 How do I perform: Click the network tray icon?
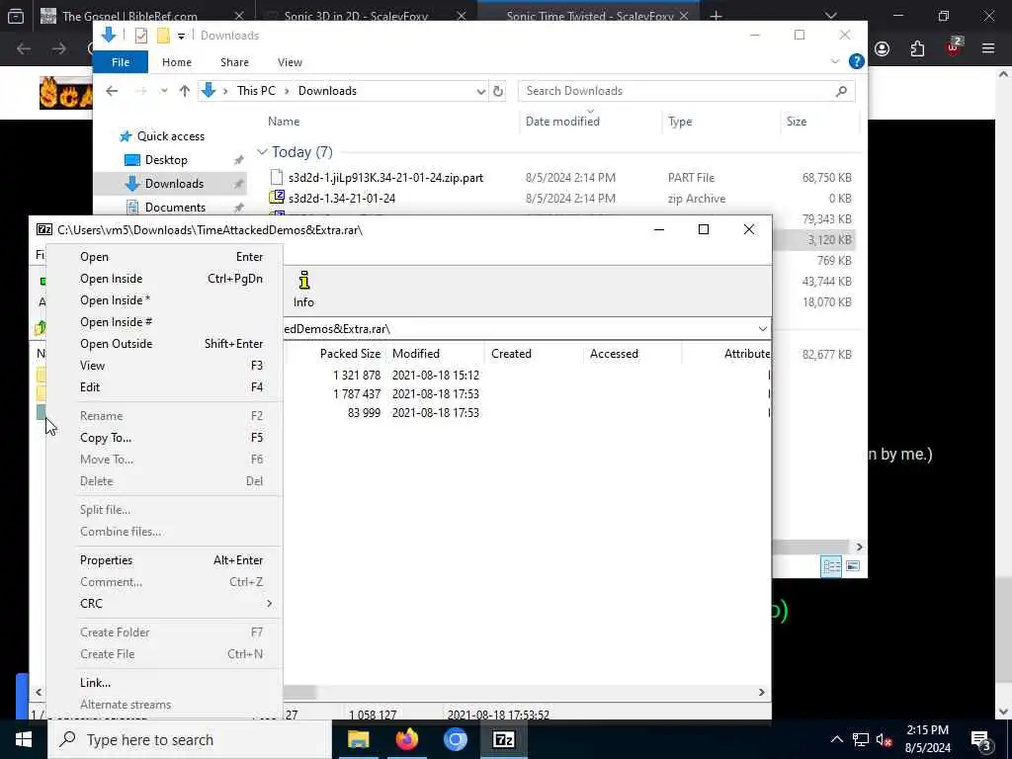(x=861, y=739)
